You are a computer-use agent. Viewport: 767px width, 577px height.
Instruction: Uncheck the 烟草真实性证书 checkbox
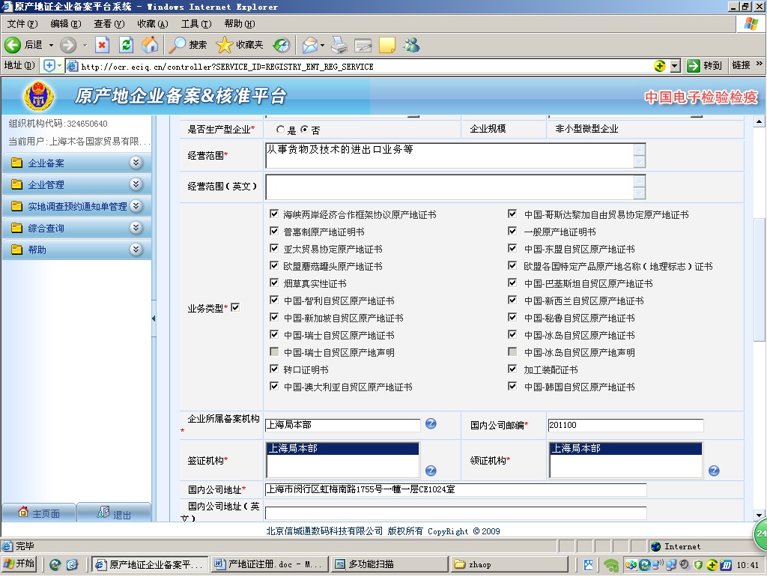[x=275, y=283]
